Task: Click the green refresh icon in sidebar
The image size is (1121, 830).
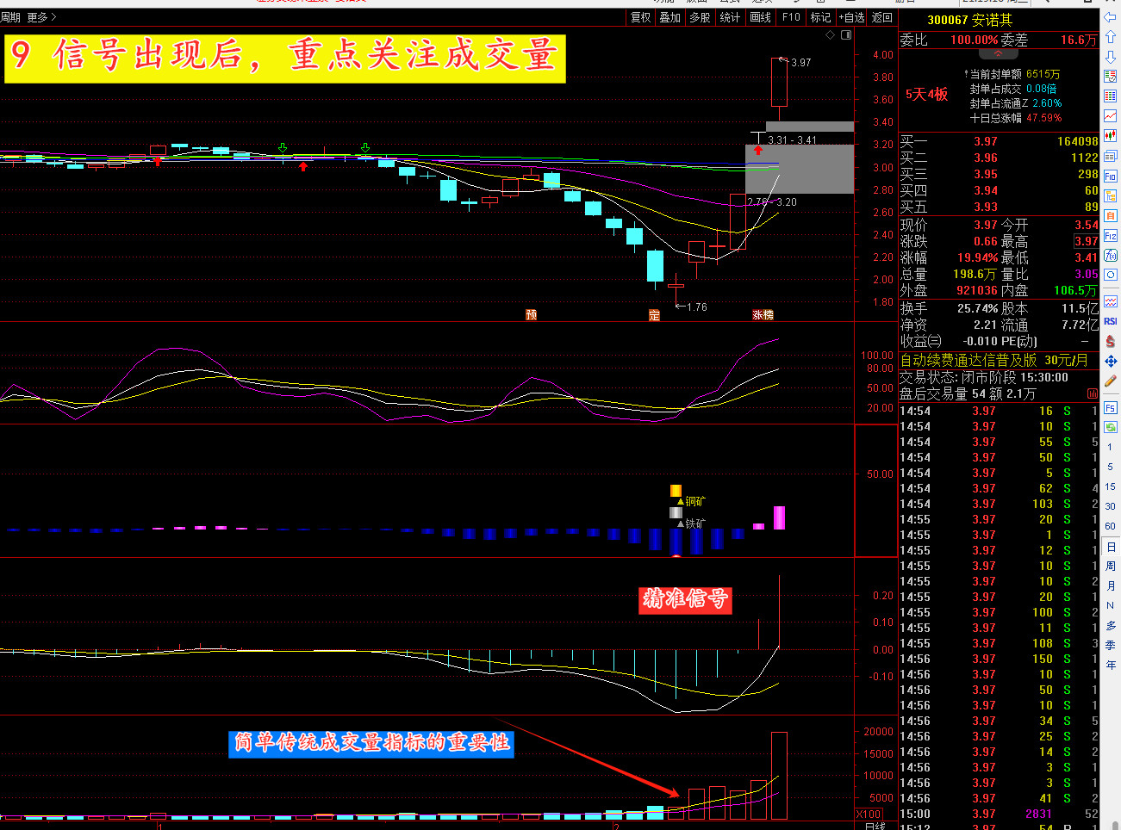Action: 1111,427
